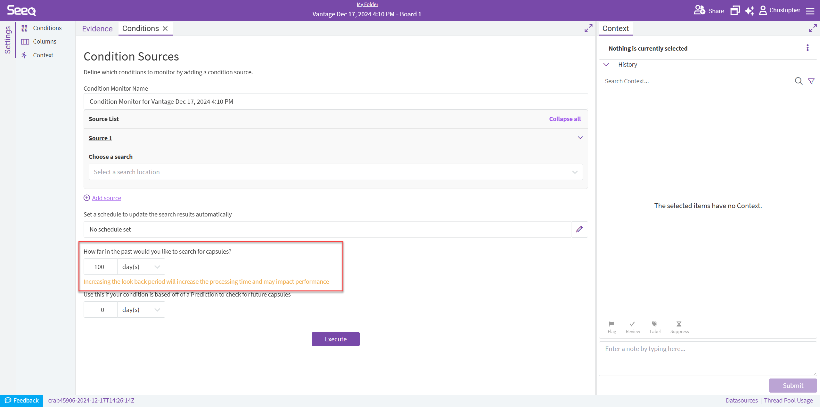Collapse the Source 1 section chevron
The height and width of the screenshot is (407, 820).
pos(580,138)
